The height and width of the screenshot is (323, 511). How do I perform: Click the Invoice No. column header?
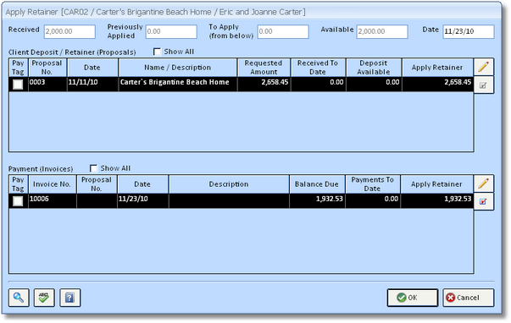[53, 184]
